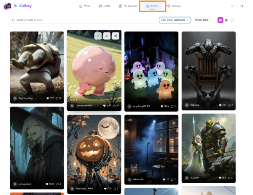Switch to the compact grid view
Screen dimensions: 253x195
[x=226, y=20]
